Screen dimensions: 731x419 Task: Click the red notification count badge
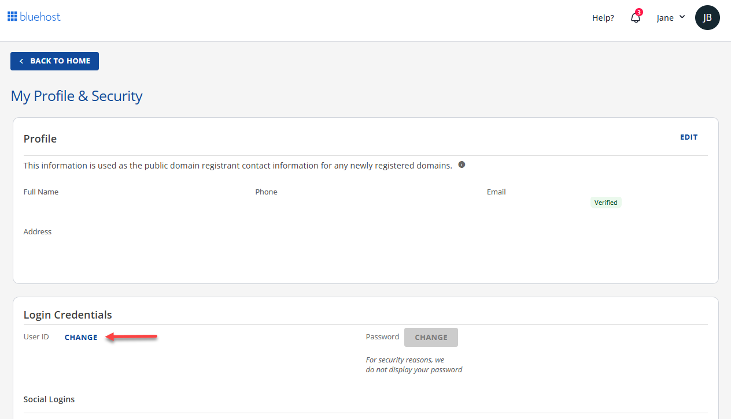click(x=639, y=12)
